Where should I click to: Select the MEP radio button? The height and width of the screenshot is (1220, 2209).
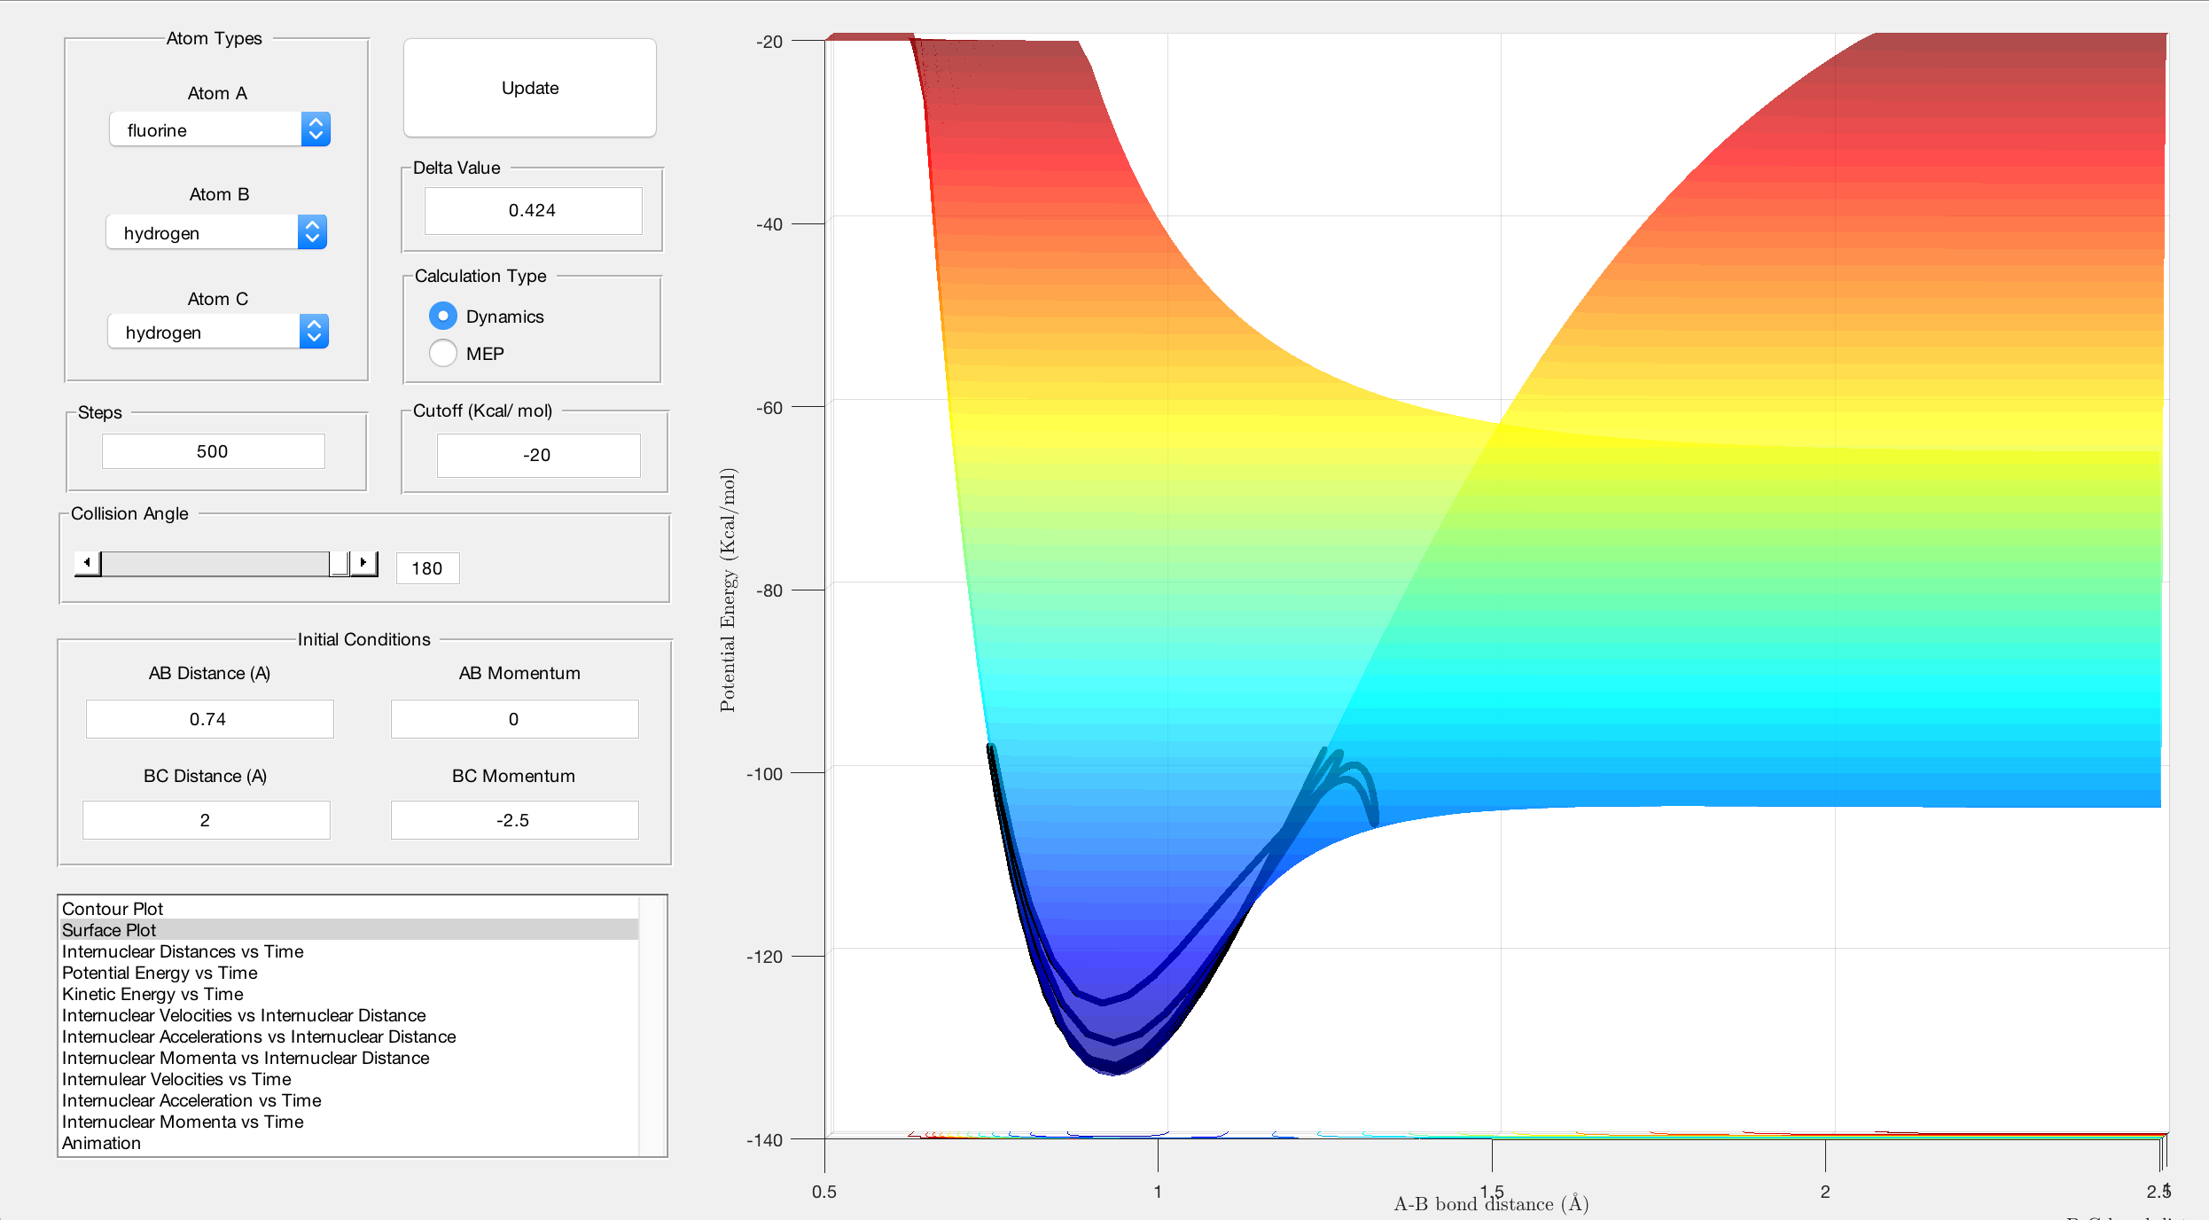[443, 353]
